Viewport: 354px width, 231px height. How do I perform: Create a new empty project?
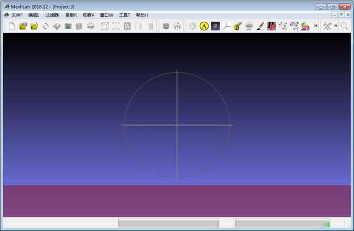12,26
